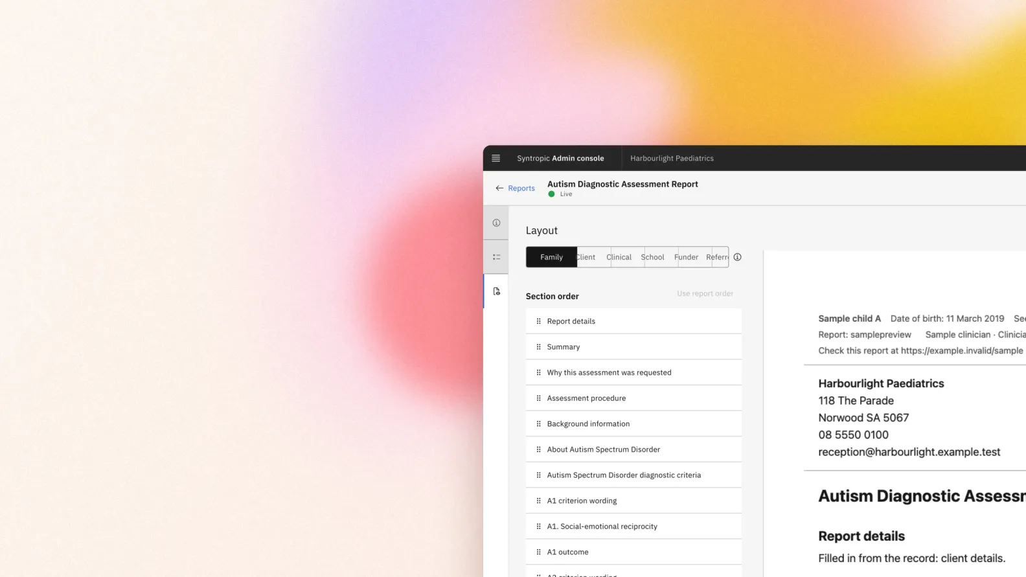Select the Summary section row
1026x577 pixels.
click(x=633, y=347)
